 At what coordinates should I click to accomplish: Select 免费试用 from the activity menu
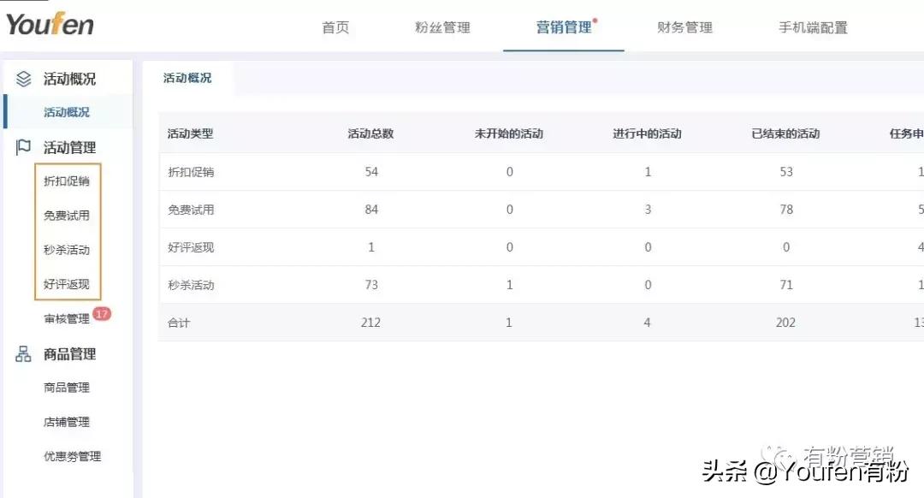pos(67,216)
